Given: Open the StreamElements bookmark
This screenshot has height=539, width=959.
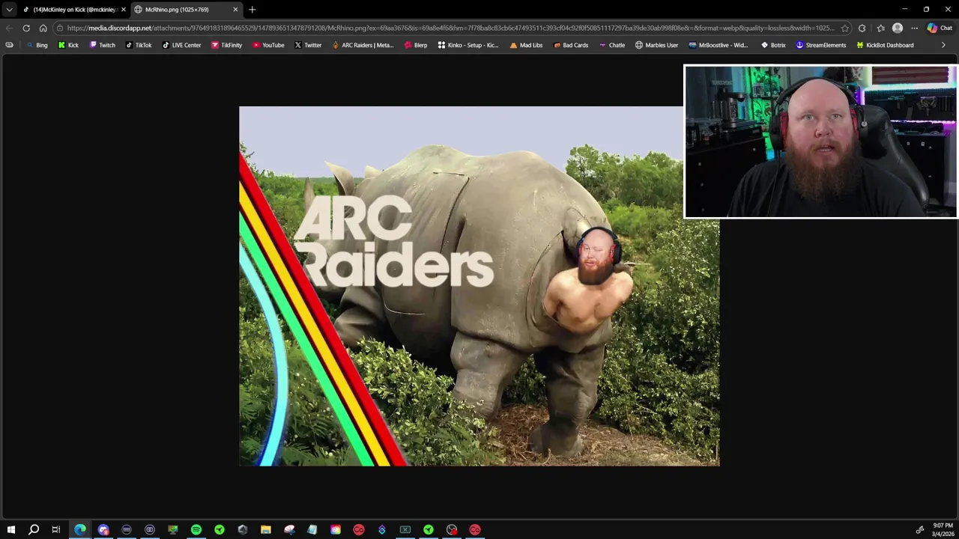Looking at the screenshot, I should tap(821, 45).
